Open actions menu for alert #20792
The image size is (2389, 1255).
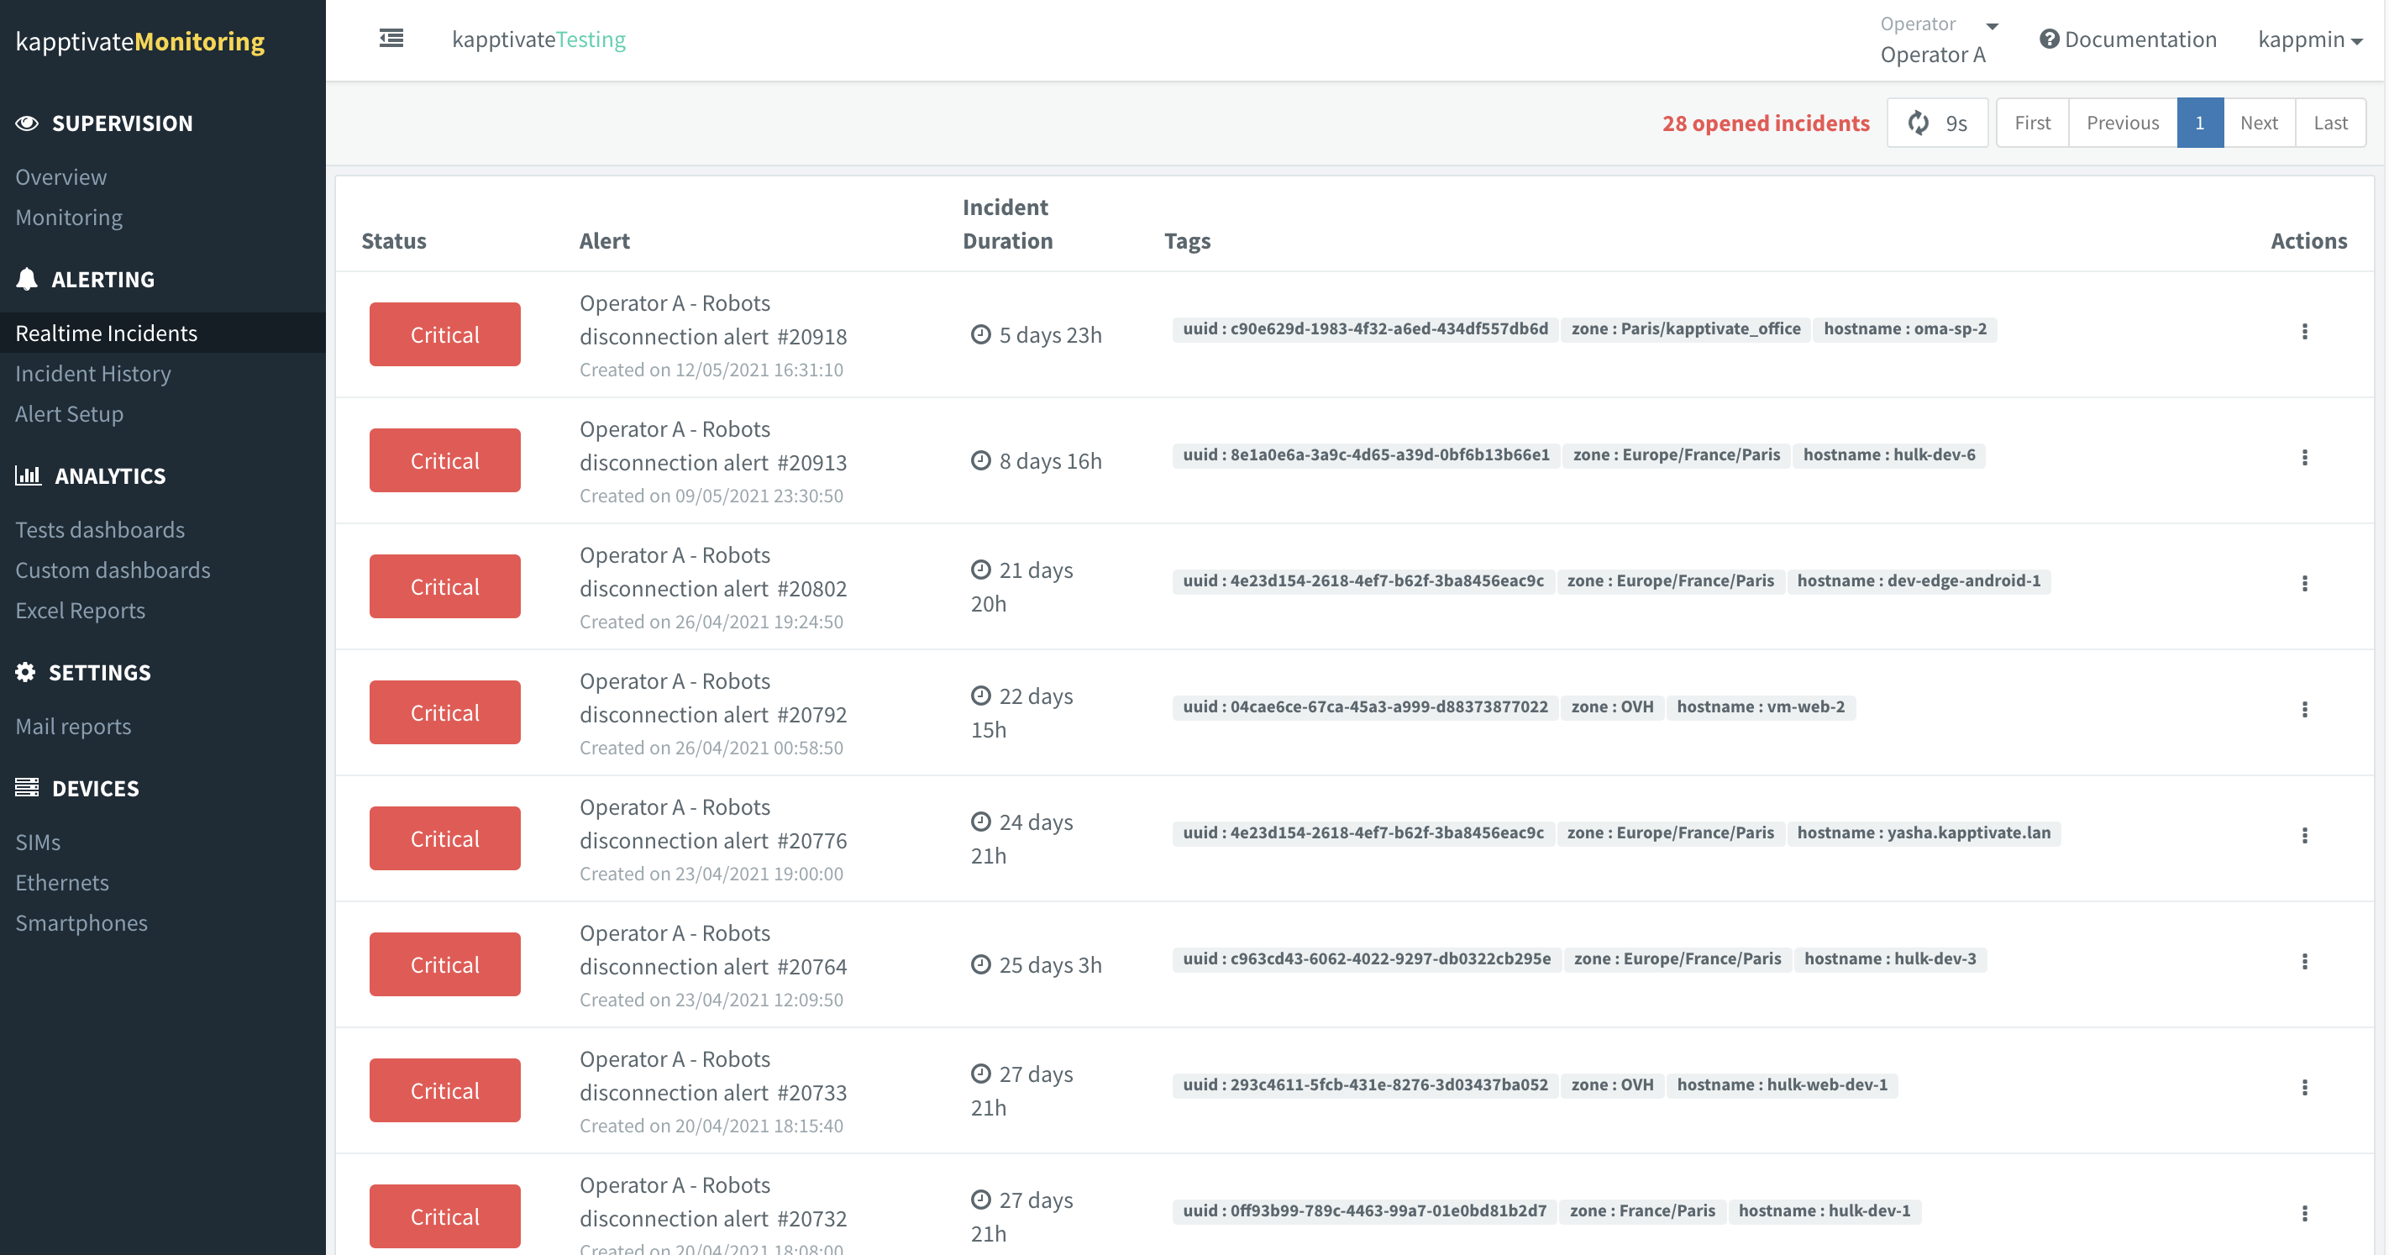coord(2305,711)
